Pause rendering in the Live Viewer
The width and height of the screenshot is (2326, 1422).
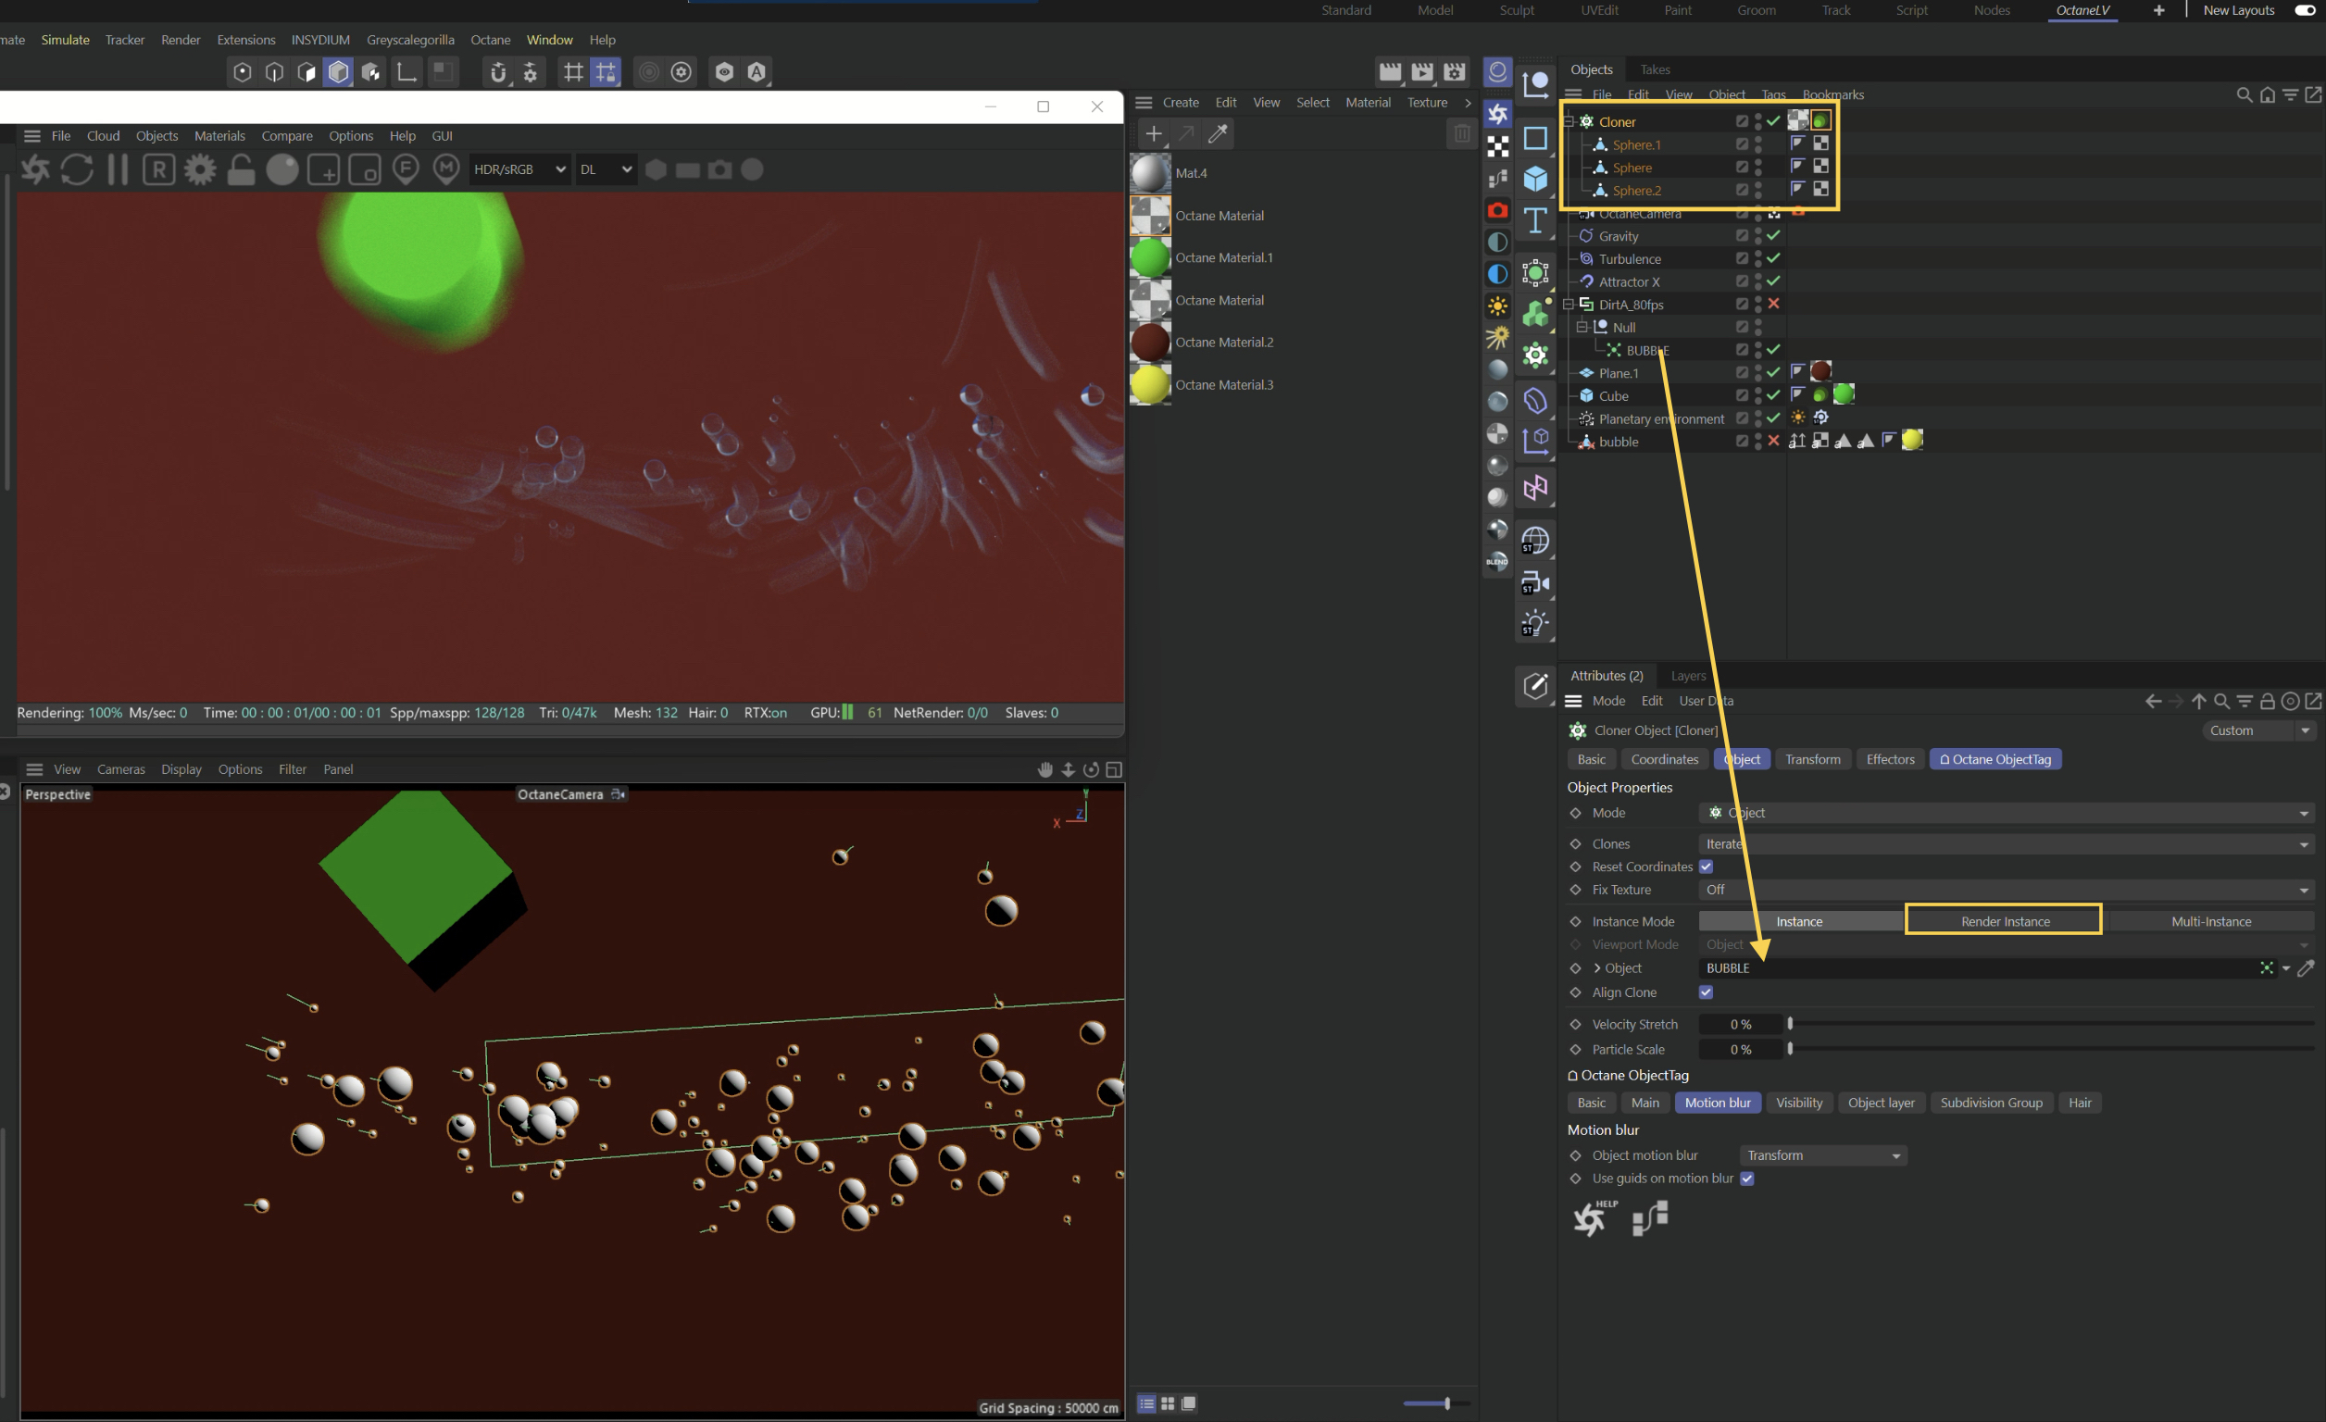coord(118,169)
